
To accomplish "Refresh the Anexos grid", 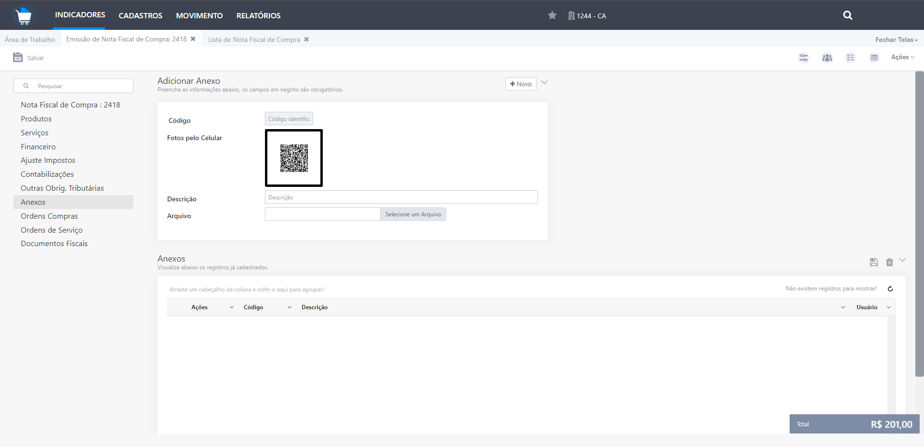I will point(890,289).
